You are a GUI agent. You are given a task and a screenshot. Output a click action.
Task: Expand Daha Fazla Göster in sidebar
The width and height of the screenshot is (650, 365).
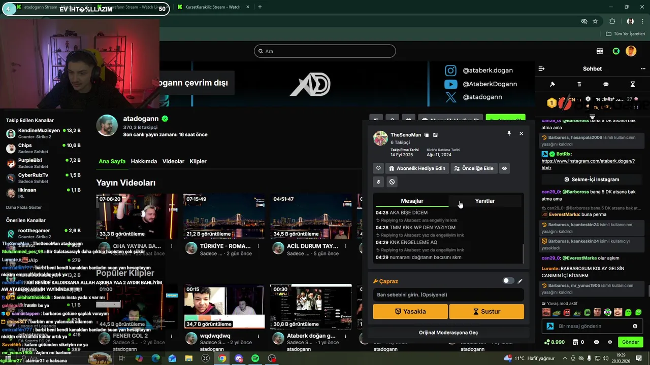24,207
